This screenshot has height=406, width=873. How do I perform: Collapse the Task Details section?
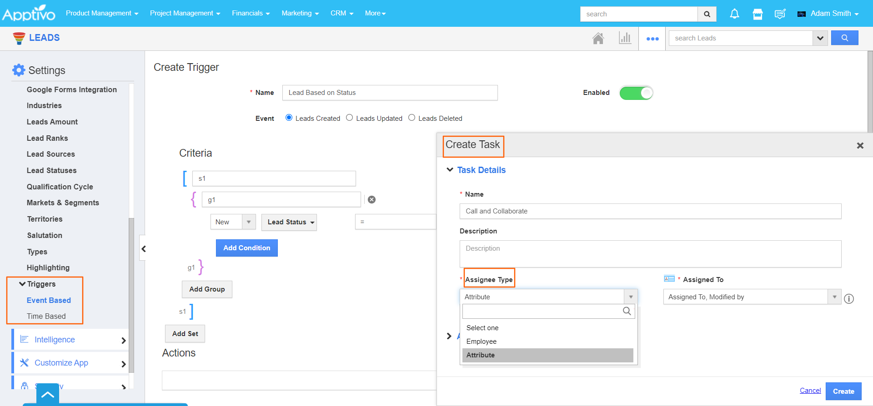click(450, 170)
